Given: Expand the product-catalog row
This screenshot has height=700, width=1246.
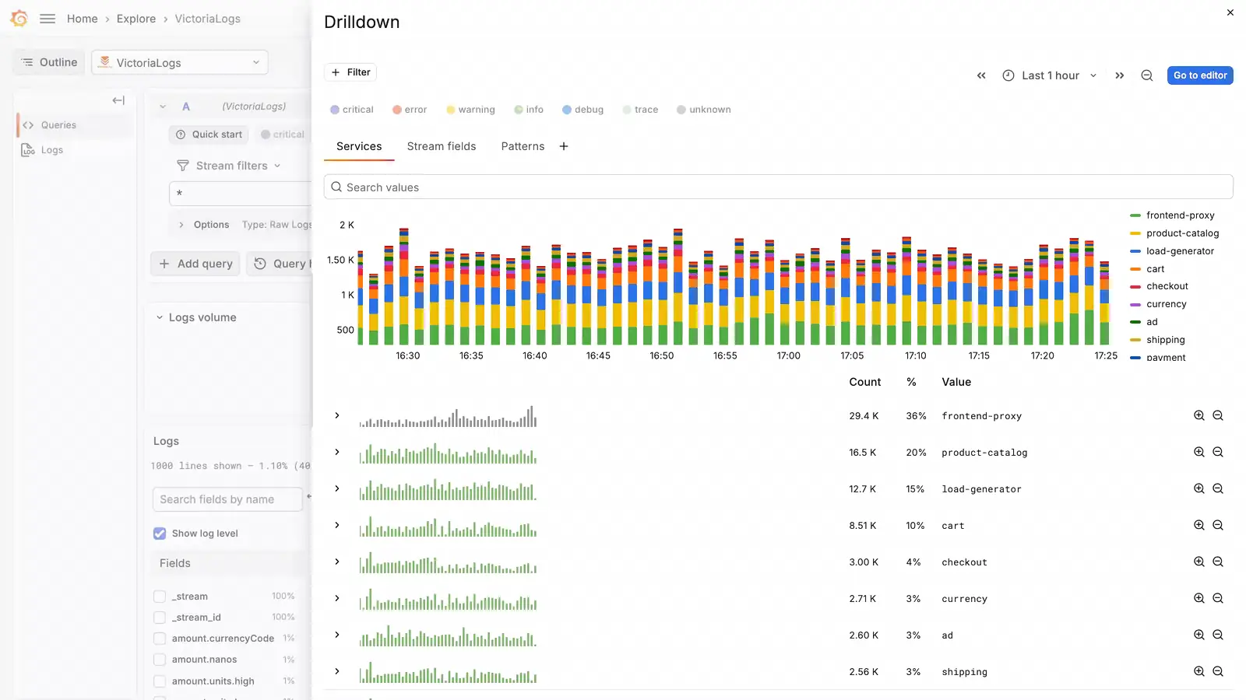Looking at the screenshot, I should (x=337, y=453).
